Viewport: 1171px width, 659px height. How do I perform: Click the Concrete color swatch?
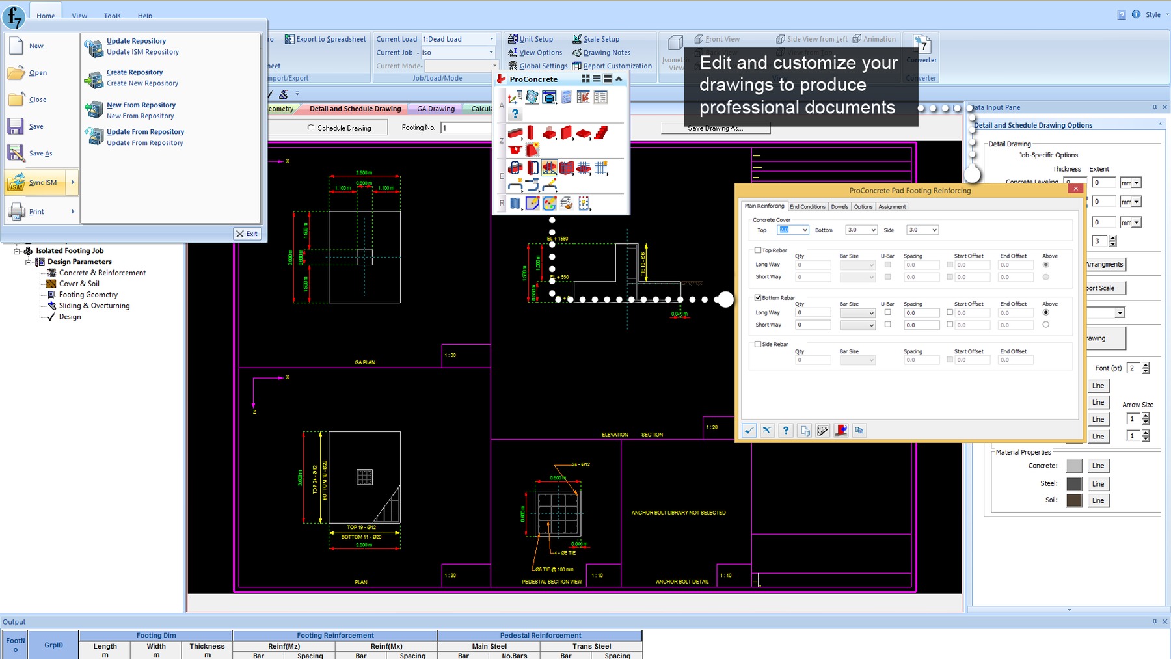(x=1074, y=466)
